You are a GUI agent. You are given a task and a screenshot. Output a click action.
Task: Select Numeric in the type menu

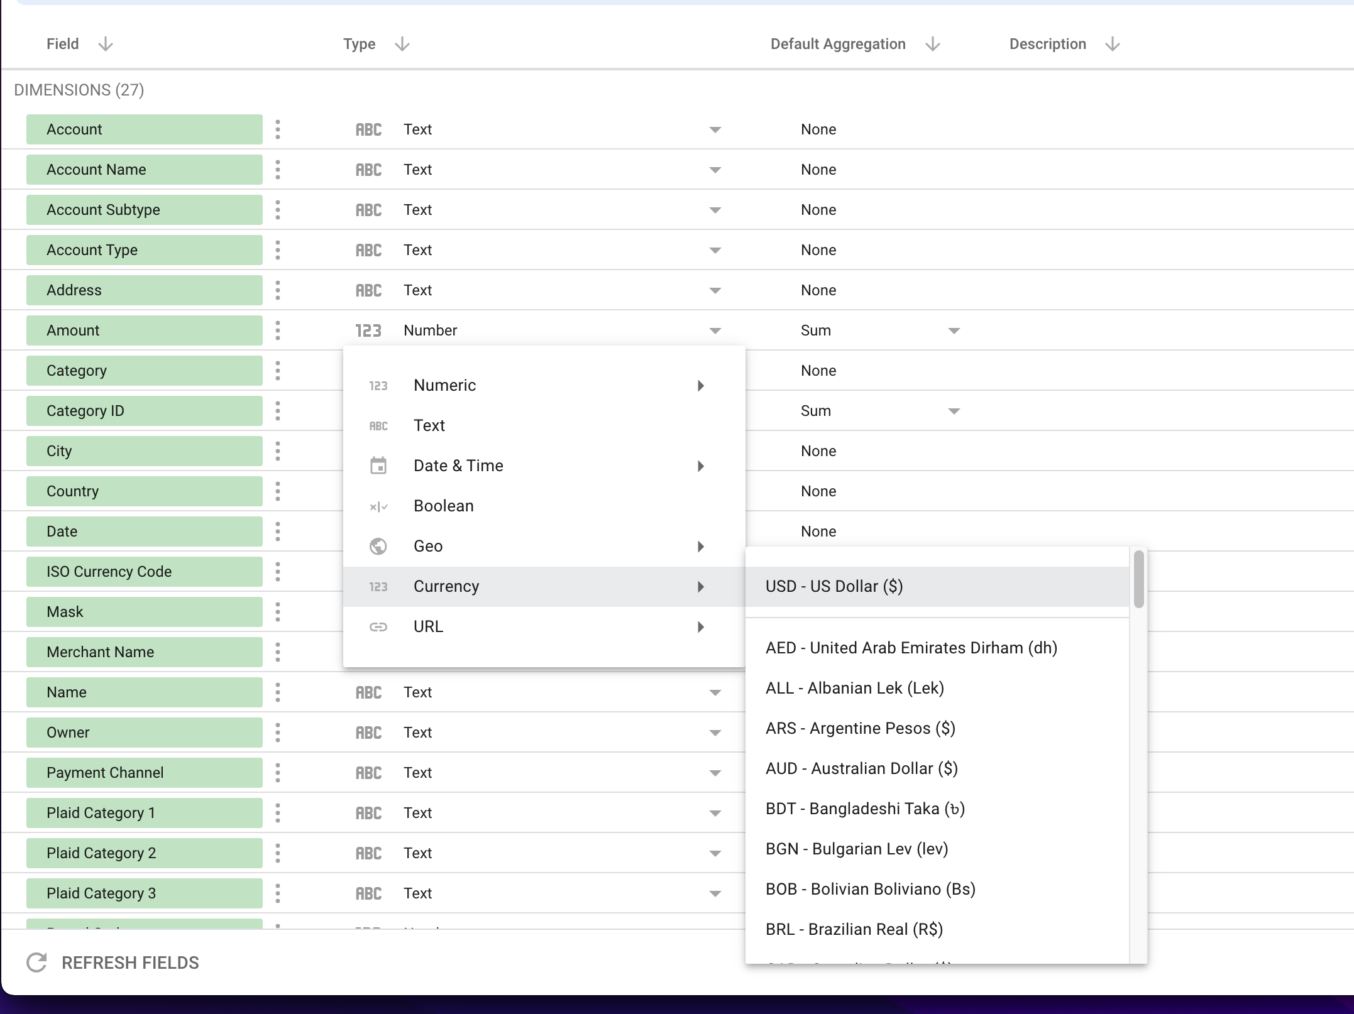[445, 385]
